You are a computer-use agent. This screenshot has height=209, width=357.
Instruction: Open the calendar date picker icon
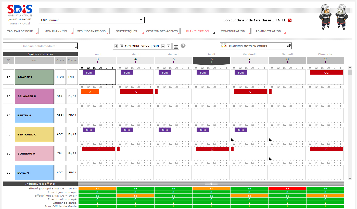tap(176, 46)
